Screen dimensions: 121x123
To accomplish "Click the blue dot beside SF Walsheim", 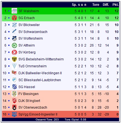I will click(9, 11).
